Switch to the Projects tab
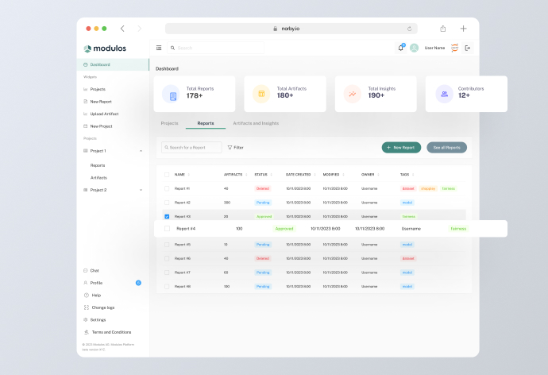 coord(169,123)
